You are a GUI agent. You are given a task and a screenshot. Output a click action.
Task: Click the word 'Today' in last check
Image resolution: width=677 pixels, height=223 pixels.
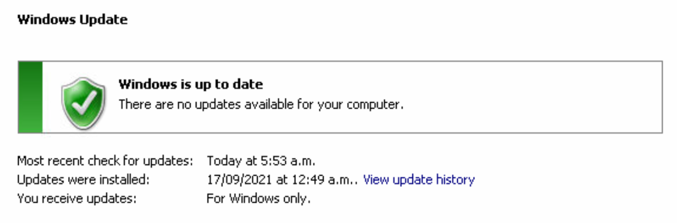coord(220,160)
